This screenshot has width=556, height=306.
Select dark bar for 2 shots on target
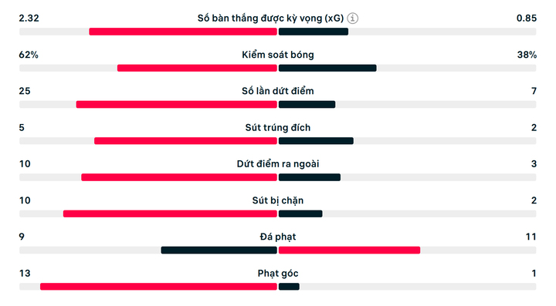coord(316,141)
